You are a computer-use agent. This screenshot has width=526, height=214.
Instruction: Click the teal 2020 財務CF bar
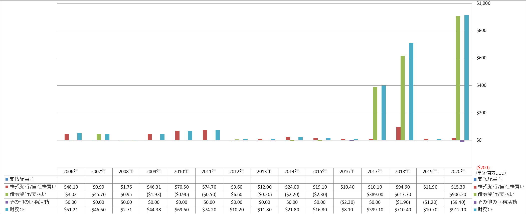(466, 78)
